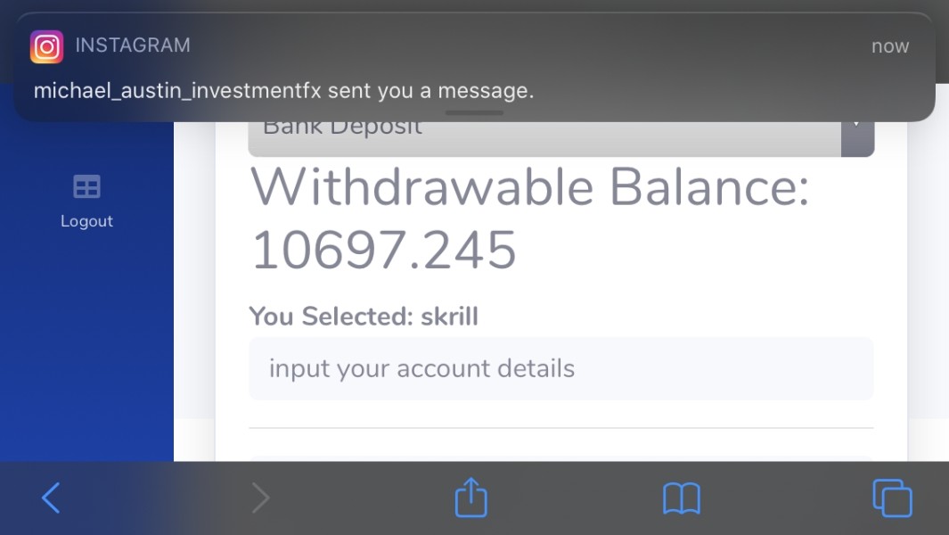This screenshot has height=535, width=949.
Task: Open the Safari bookmarks book icon
Action: coord(682,498)
